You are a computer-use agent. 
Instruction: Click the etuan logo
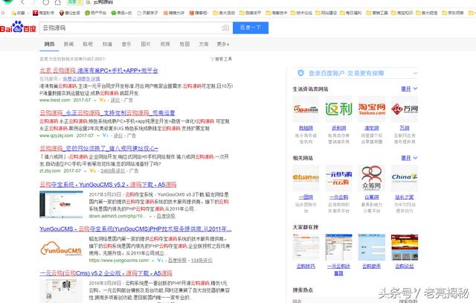(306, 178)
